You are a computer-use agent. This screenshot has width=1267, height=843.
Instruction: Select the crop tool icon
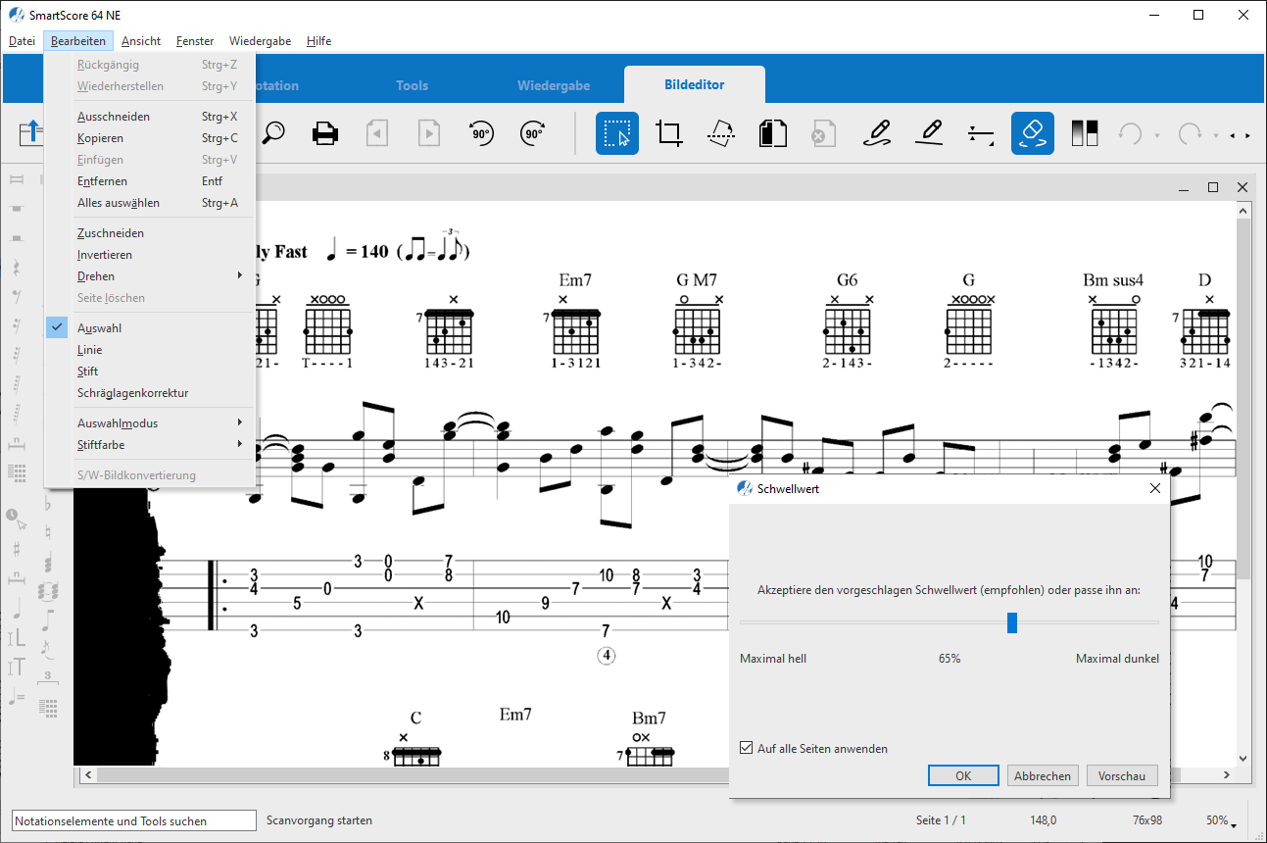click(x=669, y=133)
